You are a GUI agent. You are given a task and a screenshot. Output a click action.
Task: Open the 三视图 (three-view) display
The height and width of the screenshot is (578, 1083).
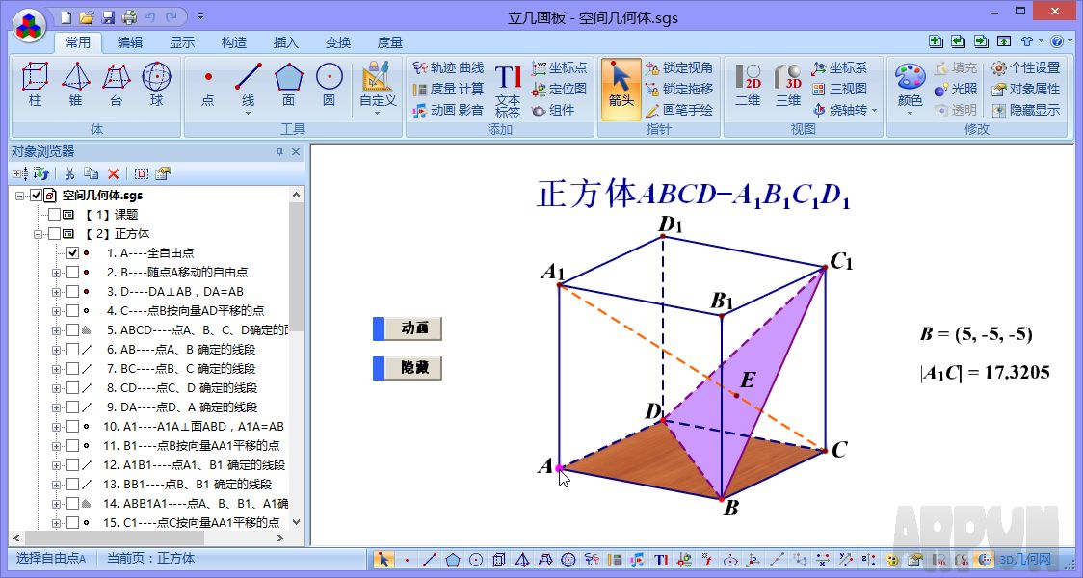pos(841,88)
